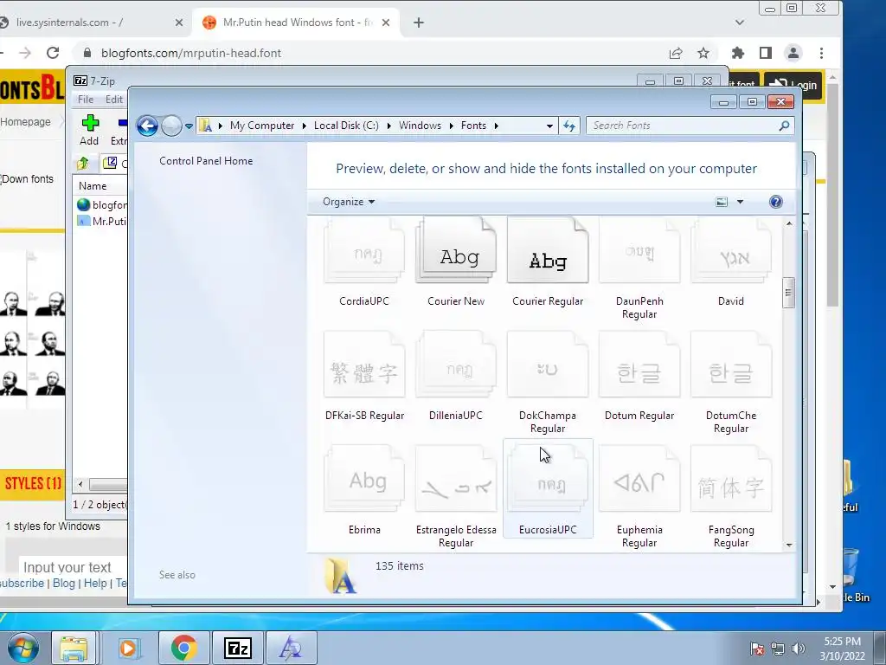Click the change-view icon button
The height and width of the screenshot is (665, 886).
[x=722, y=202]
